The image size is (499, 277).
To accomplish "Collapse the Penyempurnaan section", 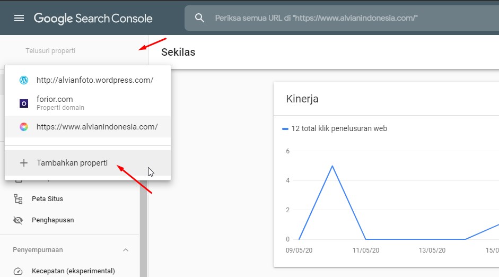I will click(126, 250).
